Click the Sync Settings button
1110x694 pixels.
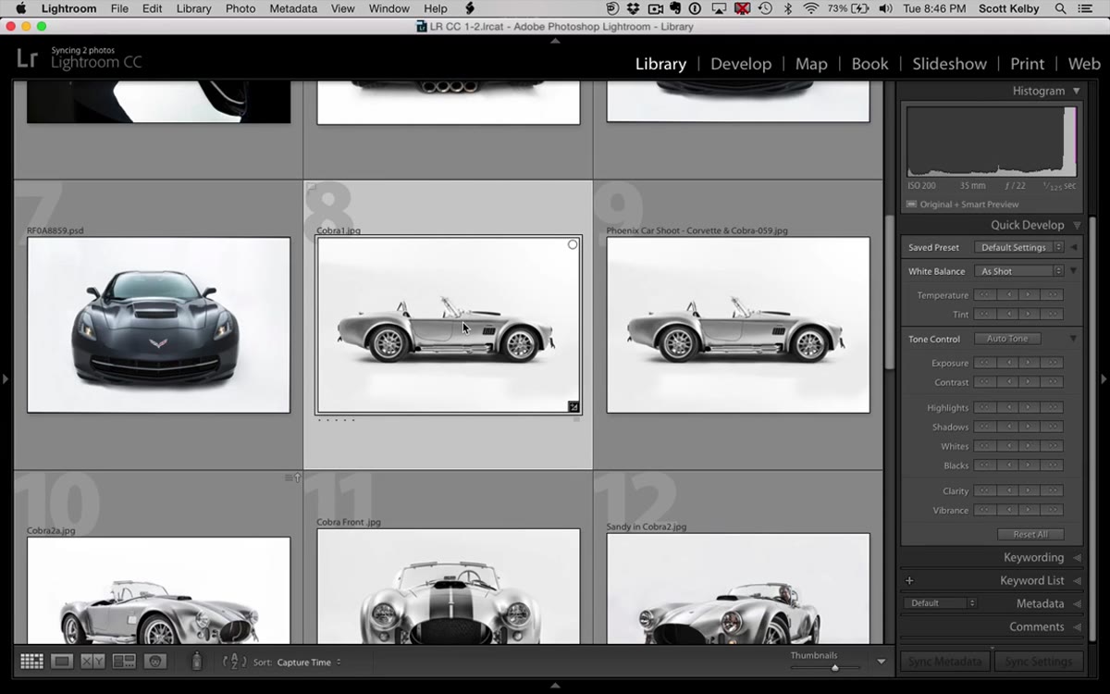(x=1039, y=662)
